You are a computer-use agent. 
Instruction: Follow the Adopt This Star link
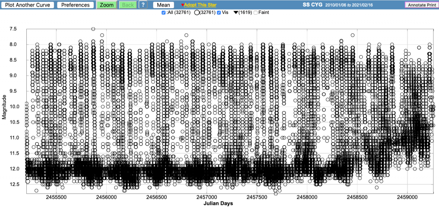point(201,5)
